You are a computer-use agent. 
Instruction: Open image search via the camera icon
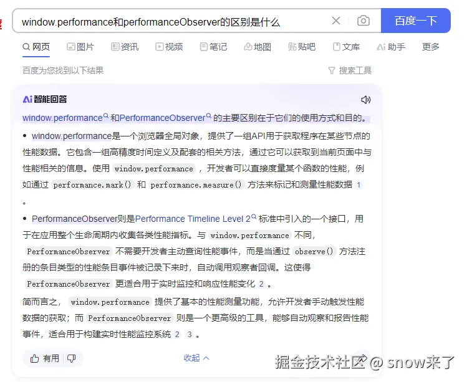[363, 21]
